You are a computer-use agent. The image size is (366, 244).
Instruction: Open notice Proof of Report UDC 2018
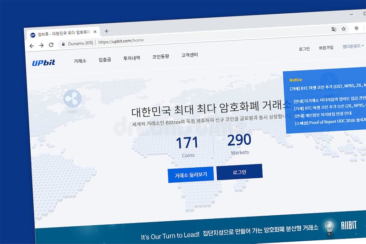[x=330, y=122]
